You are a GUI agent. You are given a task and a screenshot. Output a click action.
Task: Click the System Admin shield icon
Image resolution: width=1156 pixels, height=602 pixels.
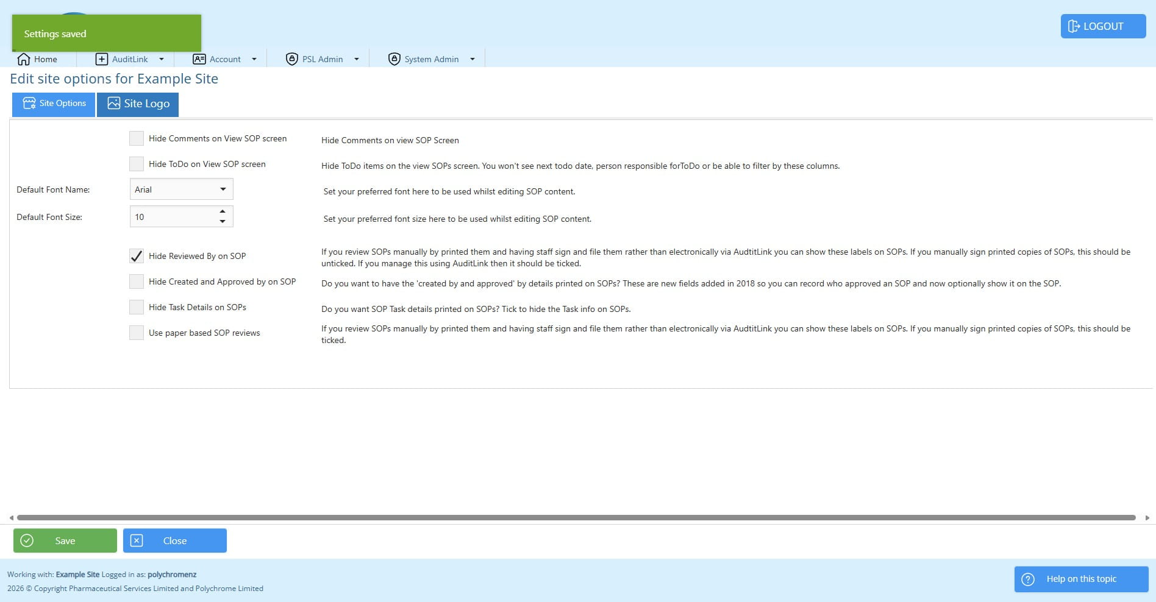click(x=394, y=59)
